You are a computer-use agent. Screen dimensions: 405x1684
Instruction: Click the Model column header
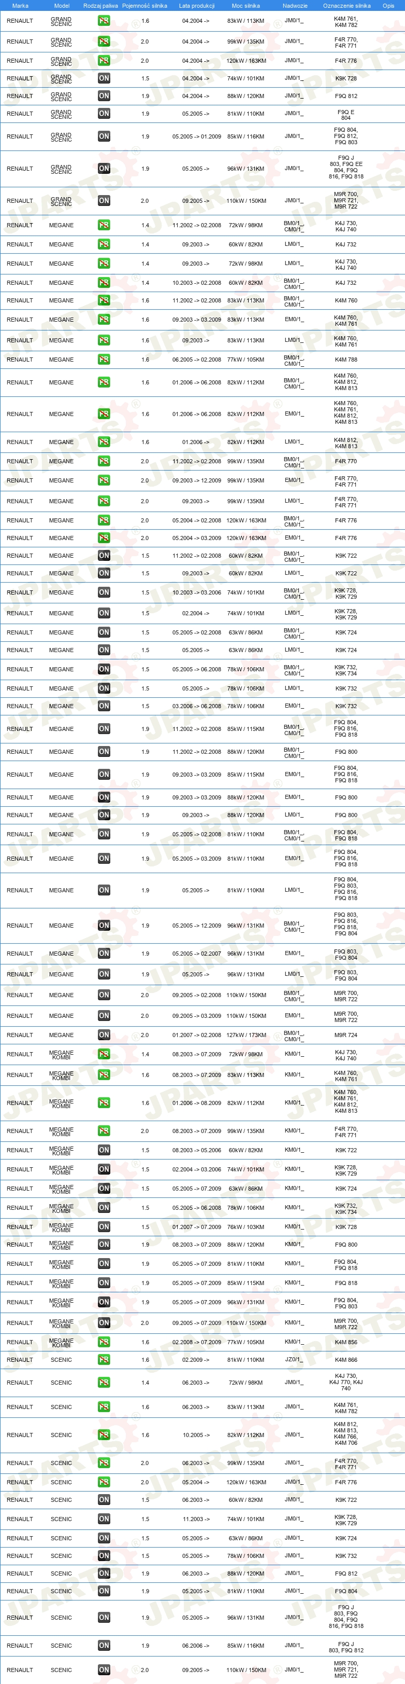tap(61, 6)
